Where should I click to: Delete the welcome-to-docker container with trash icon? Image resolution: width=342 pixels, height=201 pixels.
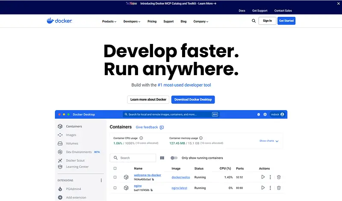coord(279,177)
